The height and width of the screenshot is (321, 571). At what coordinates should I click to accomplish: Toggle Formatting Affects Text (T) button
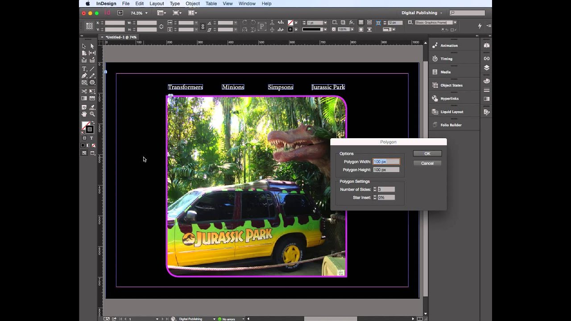91,138
